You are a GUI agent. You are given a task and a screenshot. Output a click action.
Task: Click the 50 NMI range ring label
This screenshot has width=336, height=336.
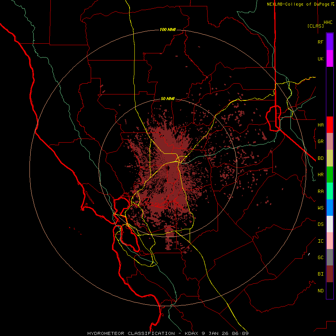point(168,99)
